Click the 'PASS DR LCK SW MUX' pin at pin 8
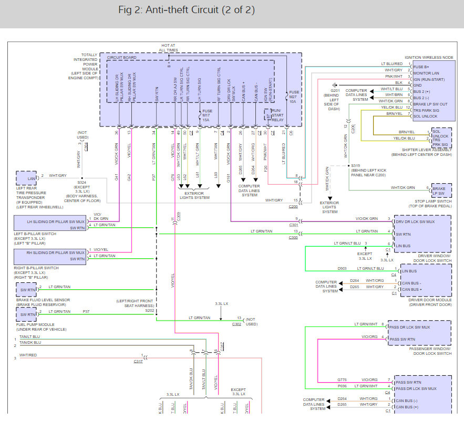Screen dimensions: 464x422 point(409,328)
